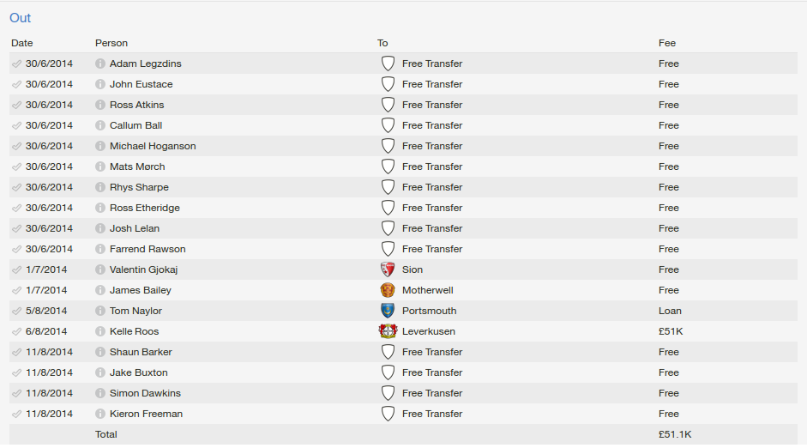
Task: Click the Out section heading
Action: tap(20, 17)
